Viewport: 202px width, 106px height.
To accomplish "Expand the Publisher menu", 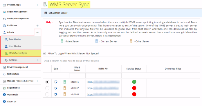I will 37,26.
